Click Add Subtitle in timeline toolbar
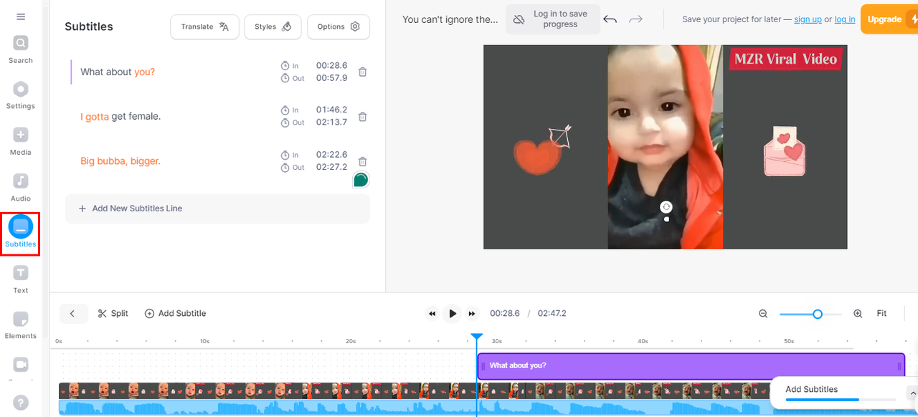Image resolution: width=918 pixels, height=417 pixels. (x=176, y=314)
